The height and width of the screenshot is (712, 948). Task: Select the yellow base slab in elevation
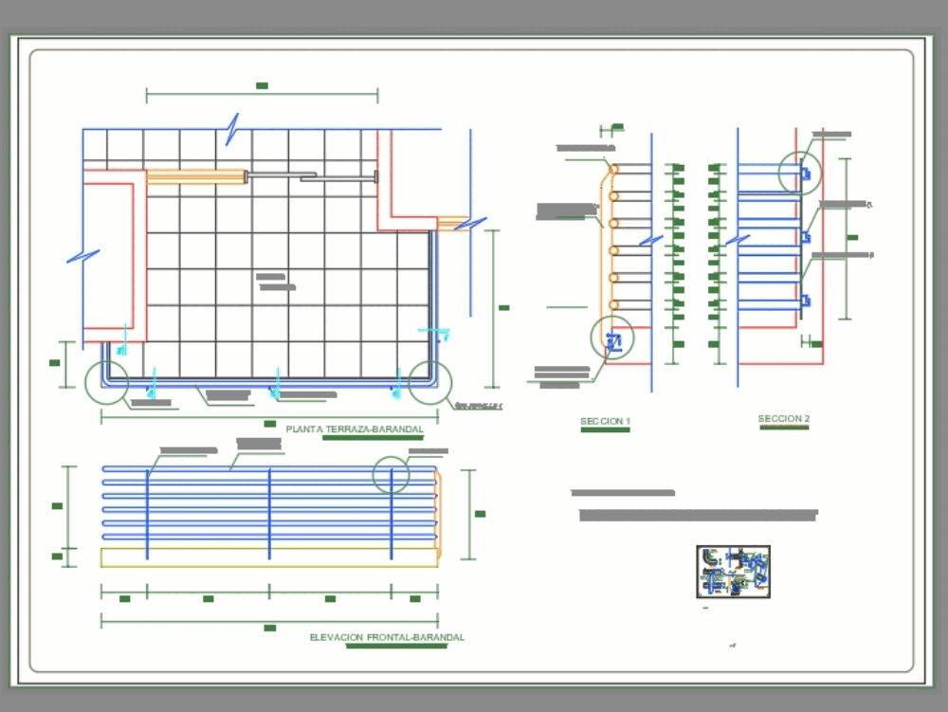269,557
